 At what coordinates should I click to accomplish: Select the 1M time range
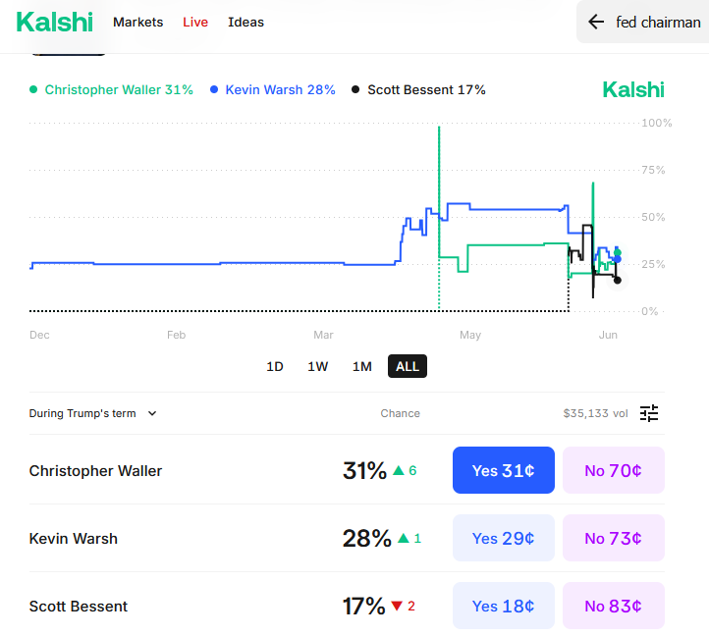(362, 367)
